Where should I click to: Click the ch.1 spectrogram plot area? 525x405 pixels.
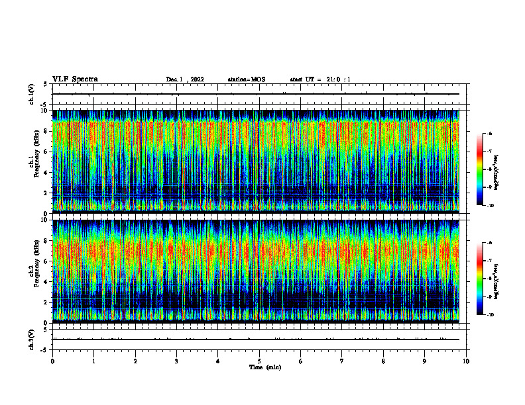click(255, 161)
